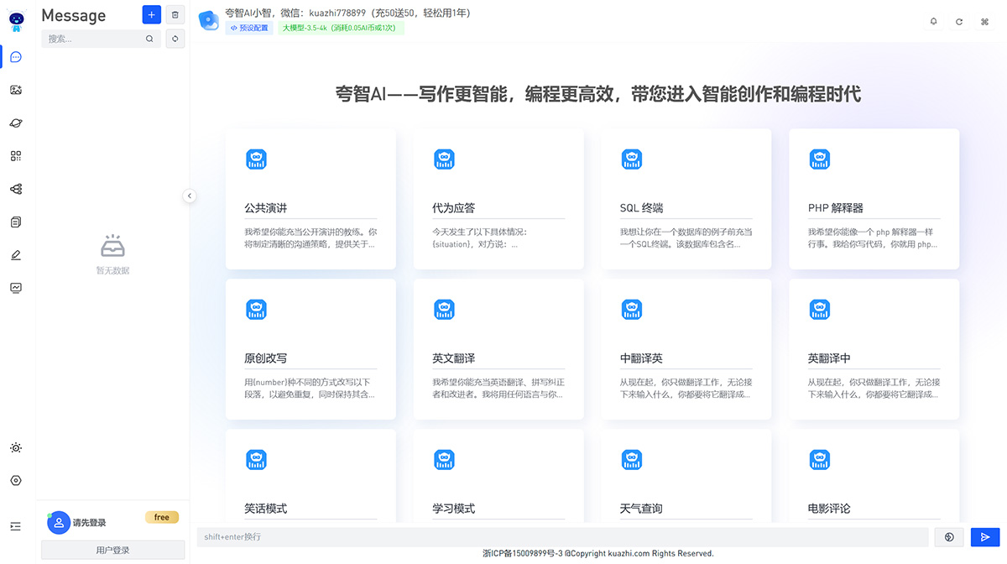The image size is (1007, 564).
Task: Clear conversations with the trash icon near search
Action: click(175, 14)
